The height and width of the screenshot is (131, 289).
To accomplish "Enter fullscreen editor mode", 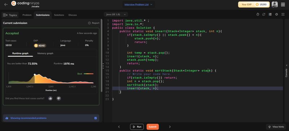I will click(283, 14).
